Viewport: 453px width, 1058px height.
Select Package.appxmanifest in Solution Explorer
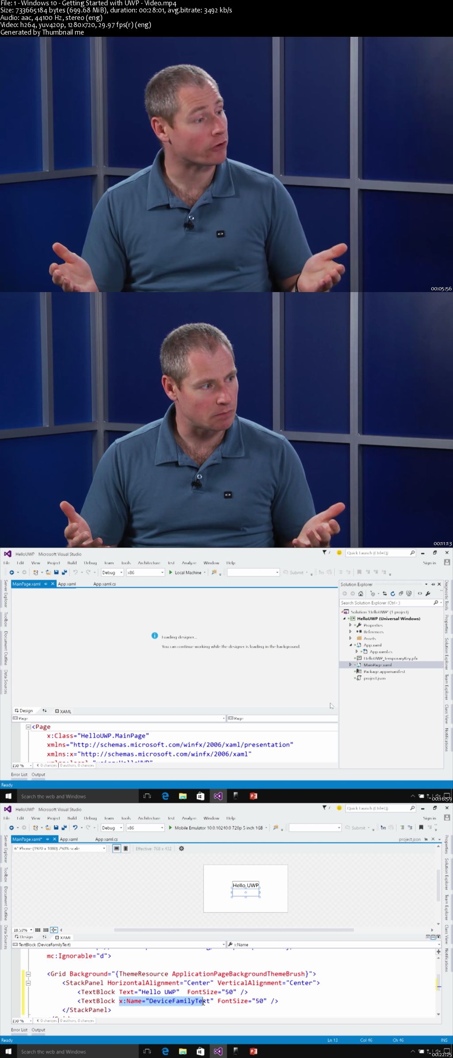[384, 671]
